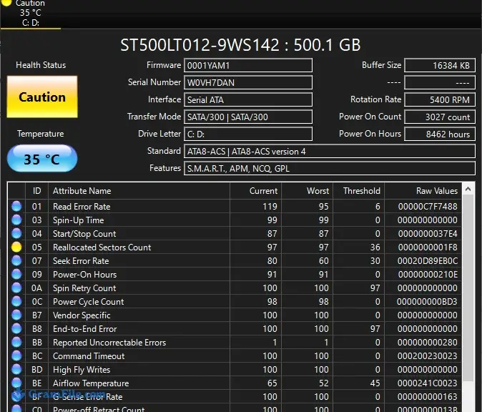Screen dimensions: 482x412
Task: Select the High Fly Writes attribute name
Action: click(82, 370)
